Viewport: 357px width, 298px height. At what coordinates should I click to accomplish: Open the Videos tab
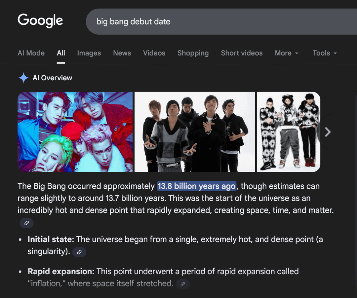(154, 53)
